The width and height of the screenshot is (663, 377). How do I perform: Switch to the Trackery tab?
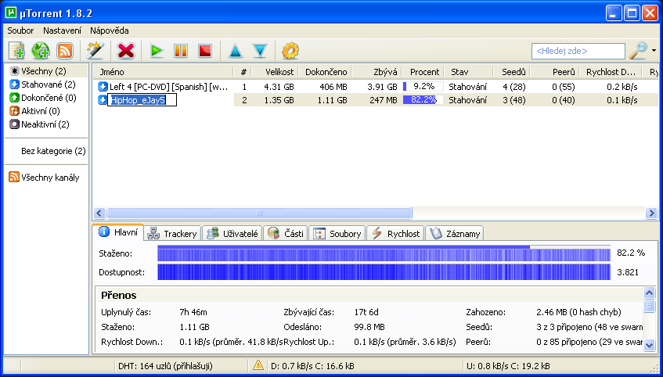(173, 233)
